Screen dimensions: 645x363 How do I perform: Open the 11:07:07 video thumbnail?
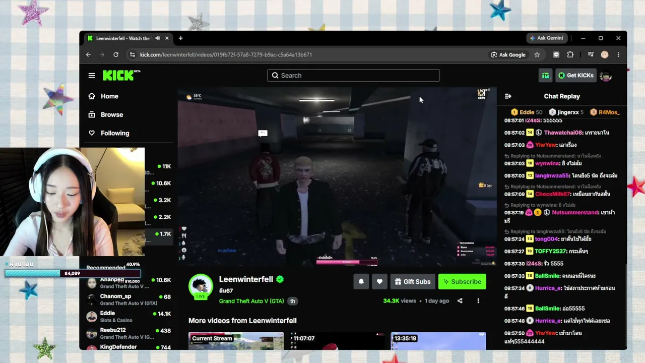pos(337,341)
